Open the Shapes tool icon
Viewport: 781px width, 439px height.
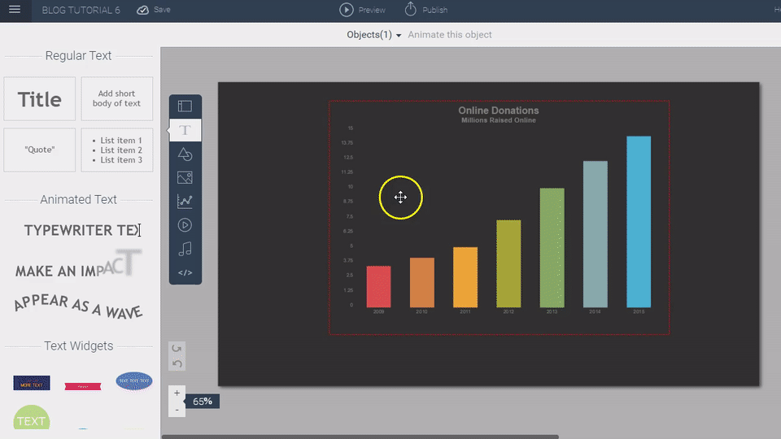point(185,154)
